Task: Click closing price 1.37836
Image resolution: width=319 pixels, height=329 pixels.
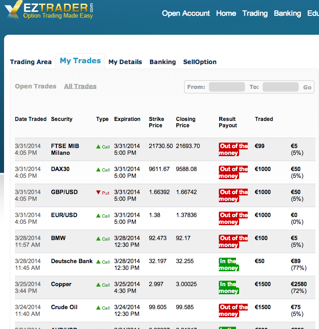Action: tap(186, 215)
